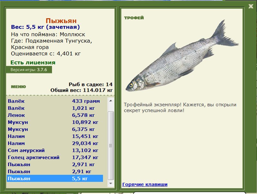
Task: Close the fish details window with X
Action: [x=251, y=6]
